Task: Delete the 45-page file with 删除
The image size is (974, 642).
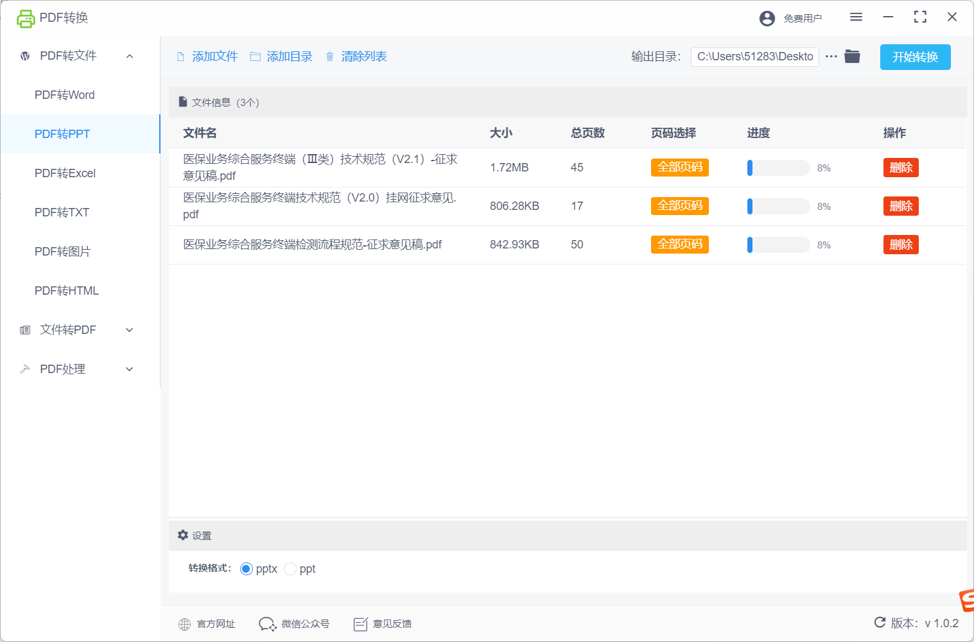Action: (x=901, y=168)
